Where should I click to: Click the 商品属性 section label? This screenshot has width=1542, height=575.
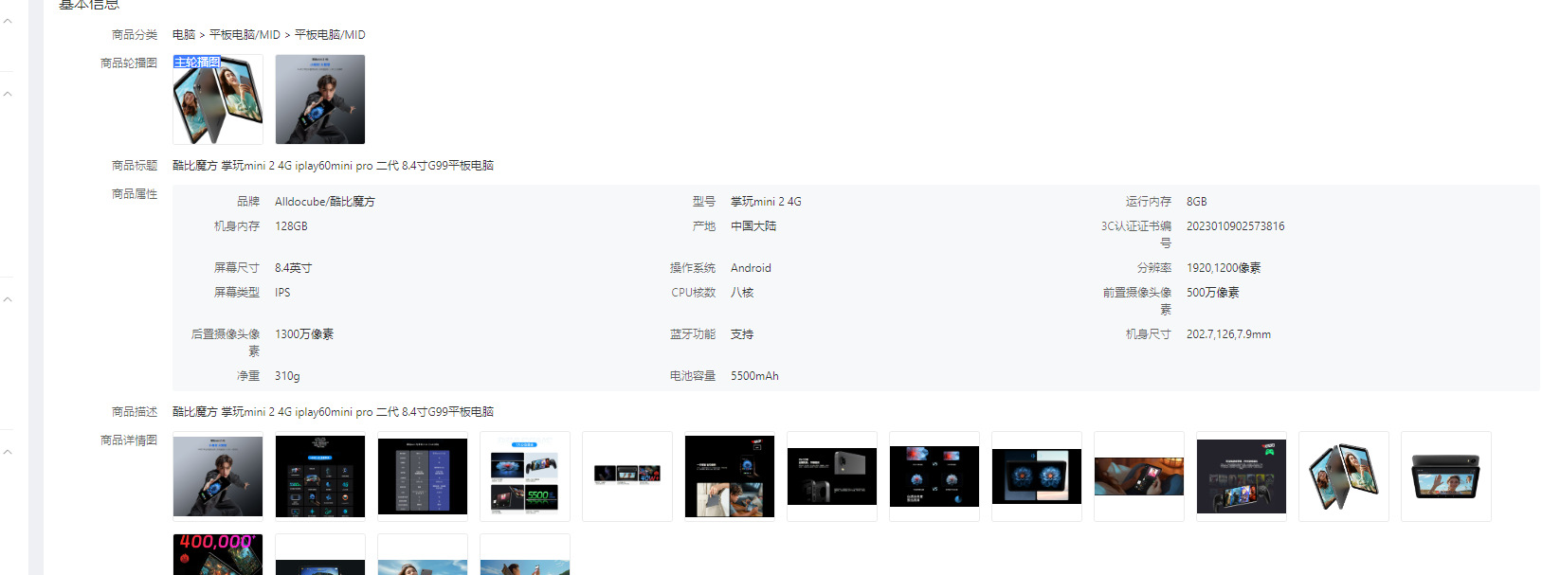tap(135, 194)
